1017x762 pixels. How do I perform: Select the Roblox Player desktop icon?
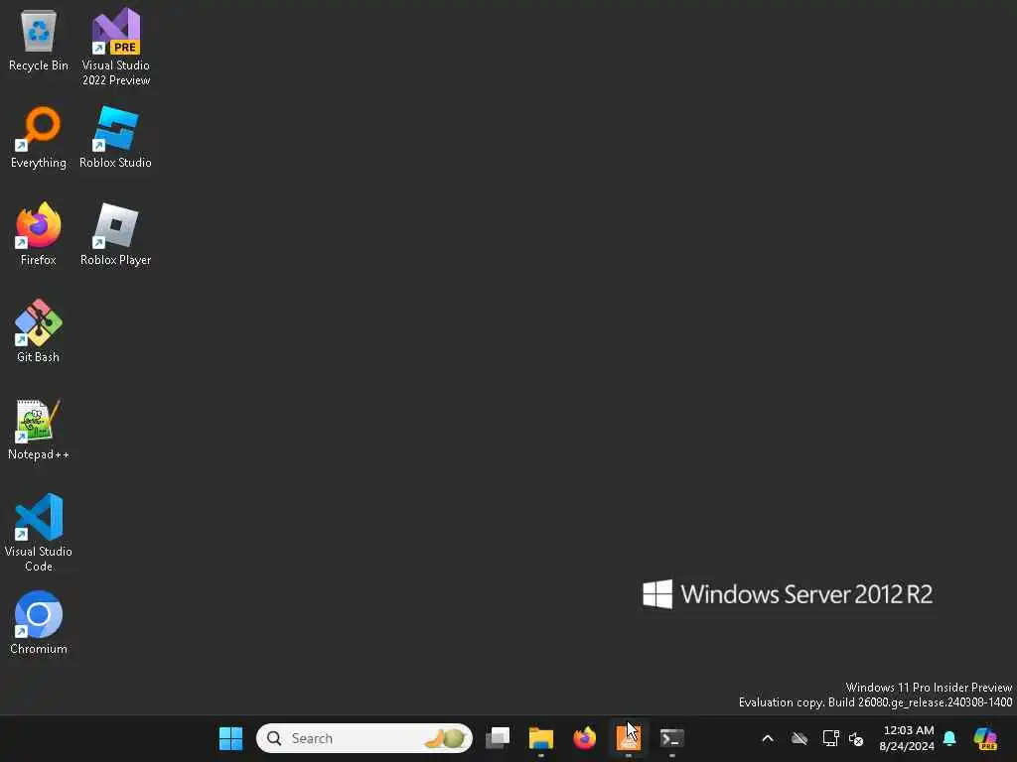pos(115,234)
